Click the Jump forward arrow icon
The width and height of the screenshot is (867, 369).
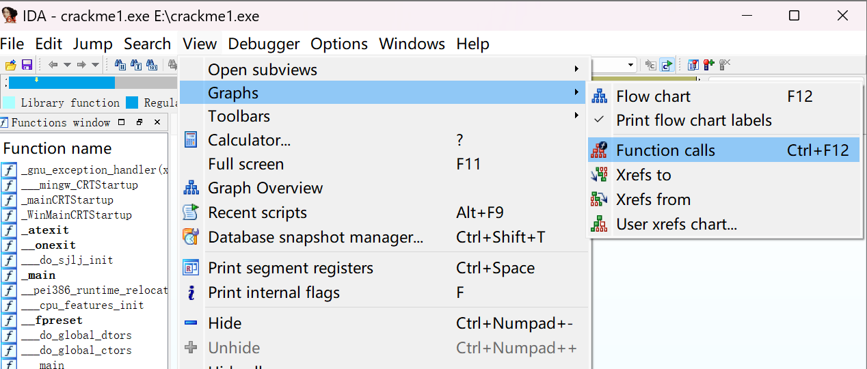point(81,65)
